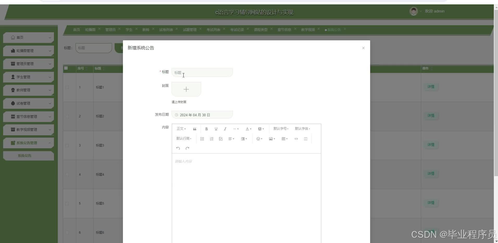Undo the last editor action
The width and height of the screenshot is (498, 243).
coord(178,148)
